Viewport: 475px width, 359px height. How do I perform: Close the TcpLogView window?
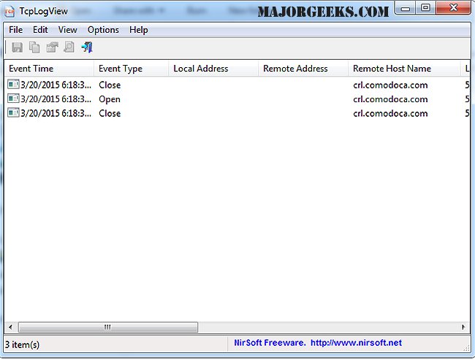click(454, 8)
